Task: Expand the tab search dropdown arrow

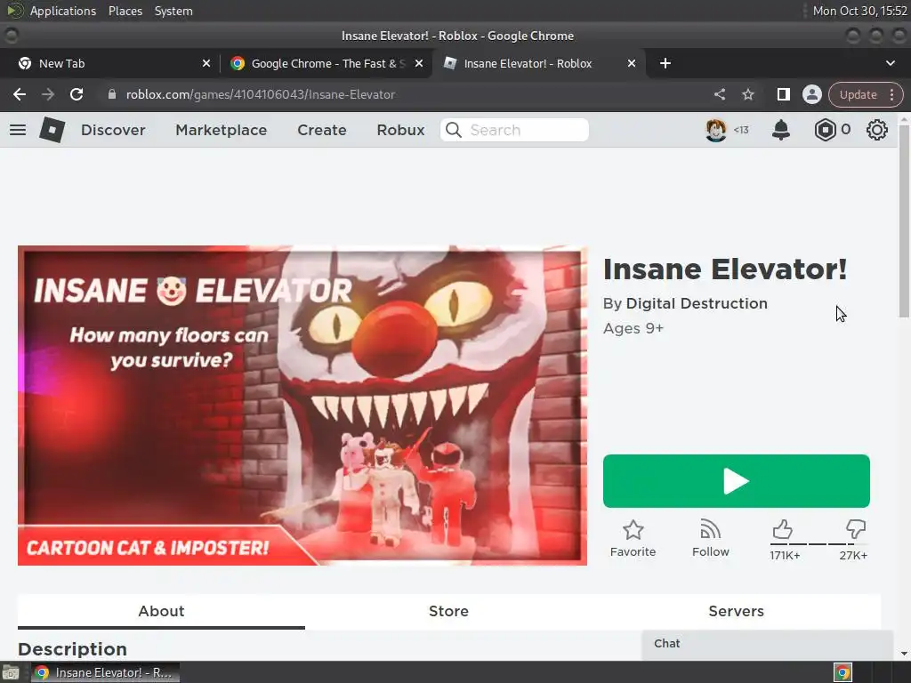Action: tap(890, 63)
